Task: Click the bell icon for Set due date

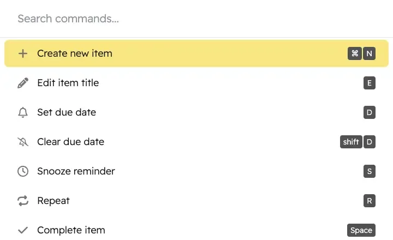Action: (23, 112)
